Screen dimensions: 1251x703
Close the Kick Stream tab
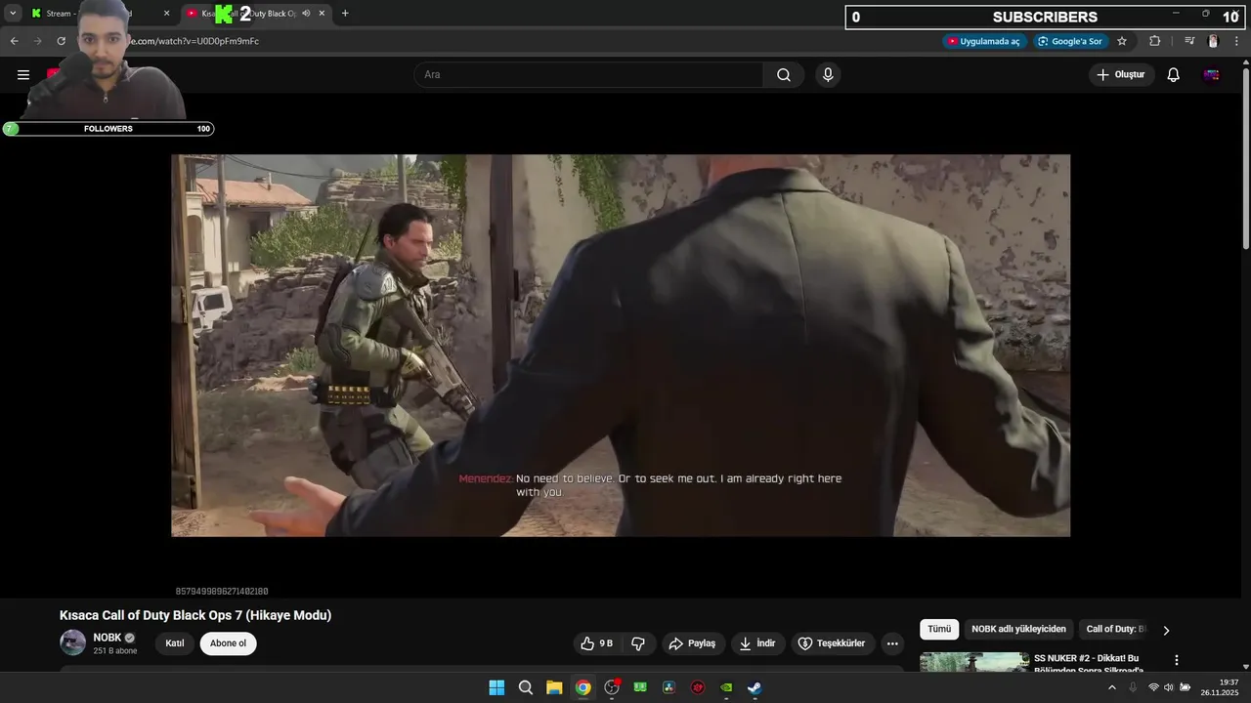coord(166,14)
